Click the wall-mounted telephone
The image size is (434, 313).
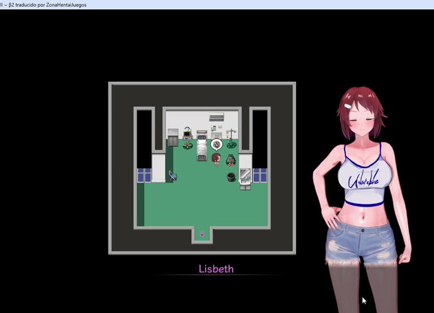point(214,128)
